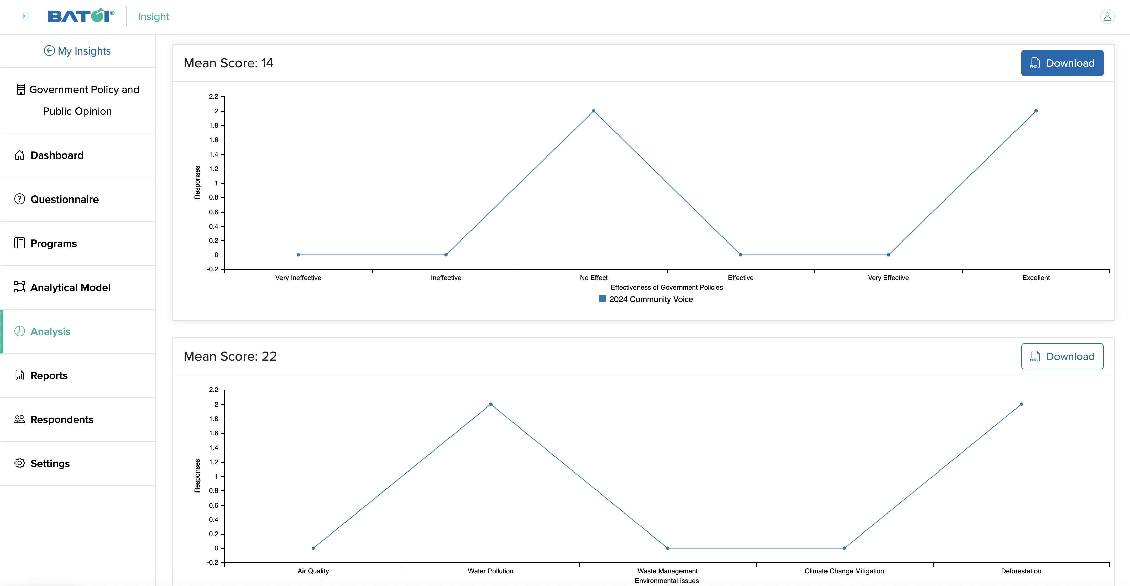Click the Excellent axis label

pyautogui.click(x=1036, y=278)
